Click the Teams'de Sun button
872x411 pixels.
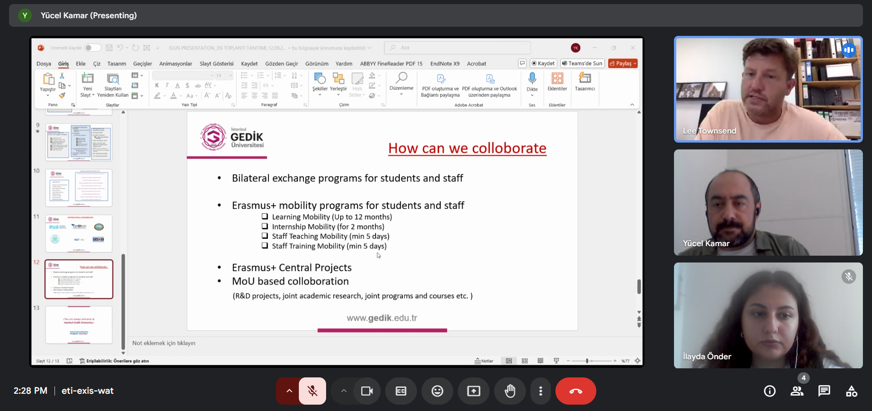pos(583,64)
